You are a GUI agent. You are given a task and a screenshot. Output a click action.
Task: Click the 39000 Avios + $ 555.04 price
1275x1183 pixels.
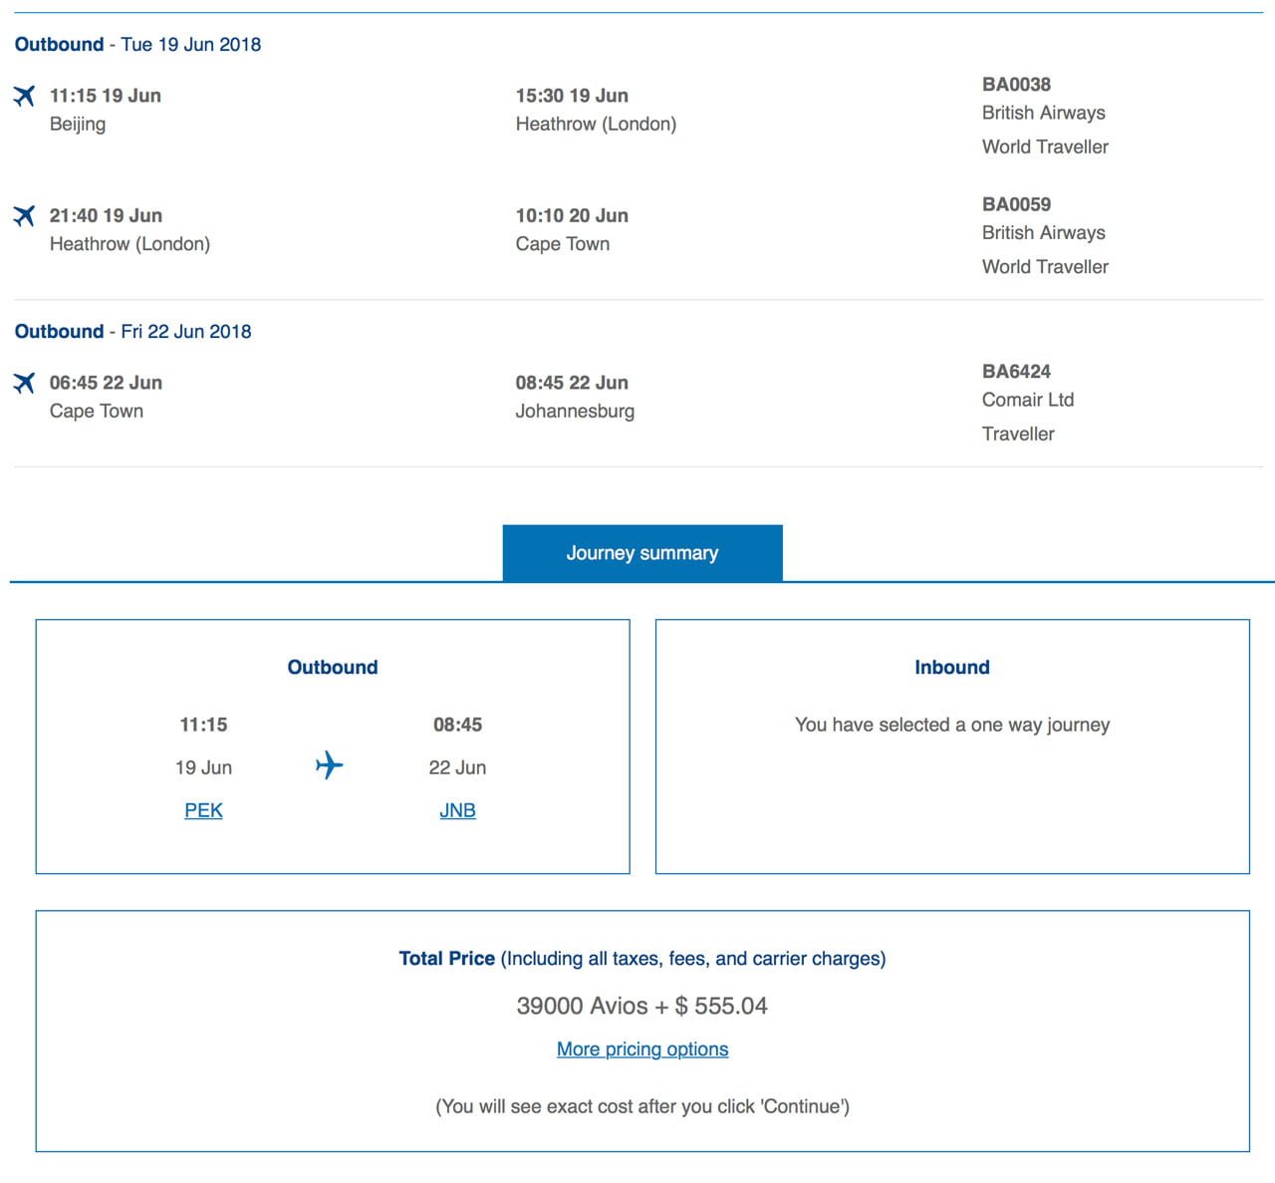(642, 1006)
